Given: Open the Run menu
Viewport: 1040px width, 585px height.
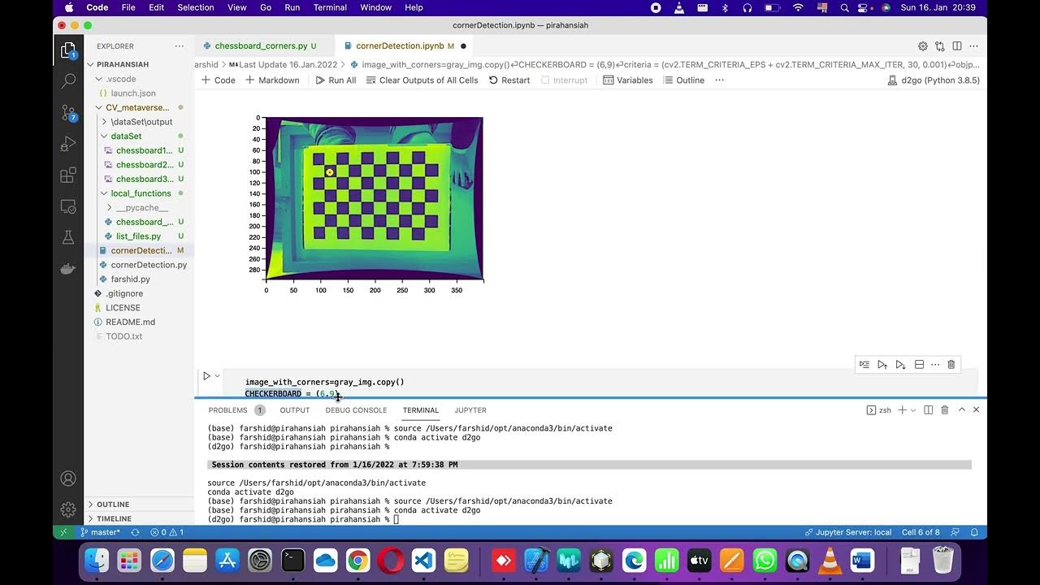Looking at the screenshot, I should click(x=292, y=7).
